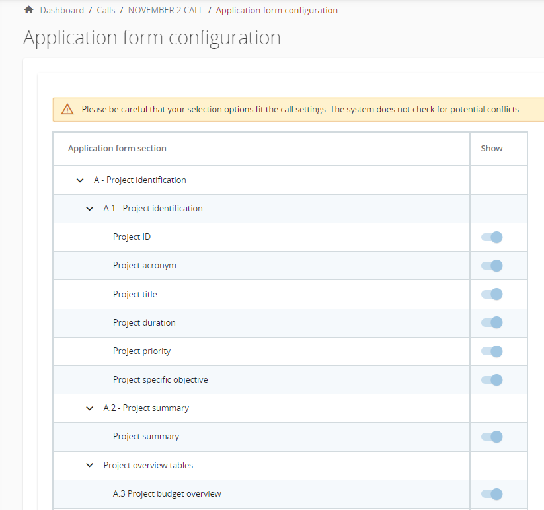The width and height of the screenshot is (544, 510).
Task: Click Application form section column header
Action: tap(117, 149)
